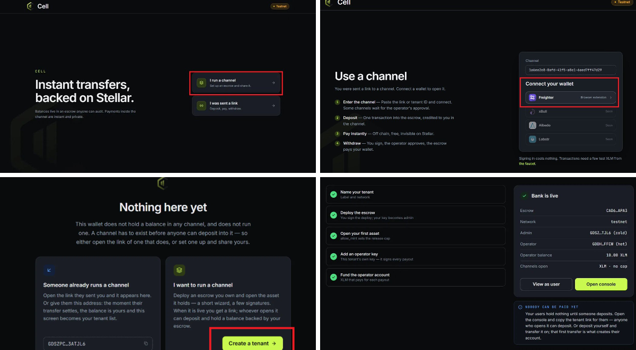636x350 pixels.
Task: Click the 'Create a tenant' button
Action: click(x=252, y=343)
